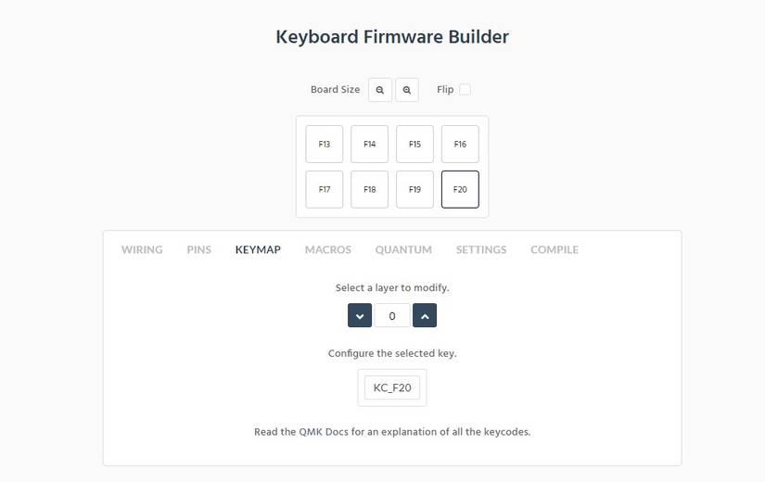The image size is (765, 482).
Task: Select the F16 key on the board
Action: tap(460, 145)
